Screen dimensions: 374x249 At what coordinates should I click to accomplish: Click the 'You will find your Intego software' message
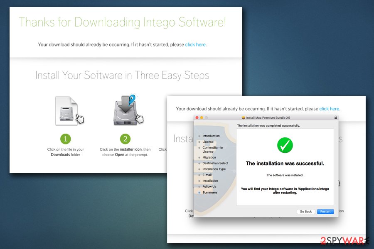click(x=285, y=190)
